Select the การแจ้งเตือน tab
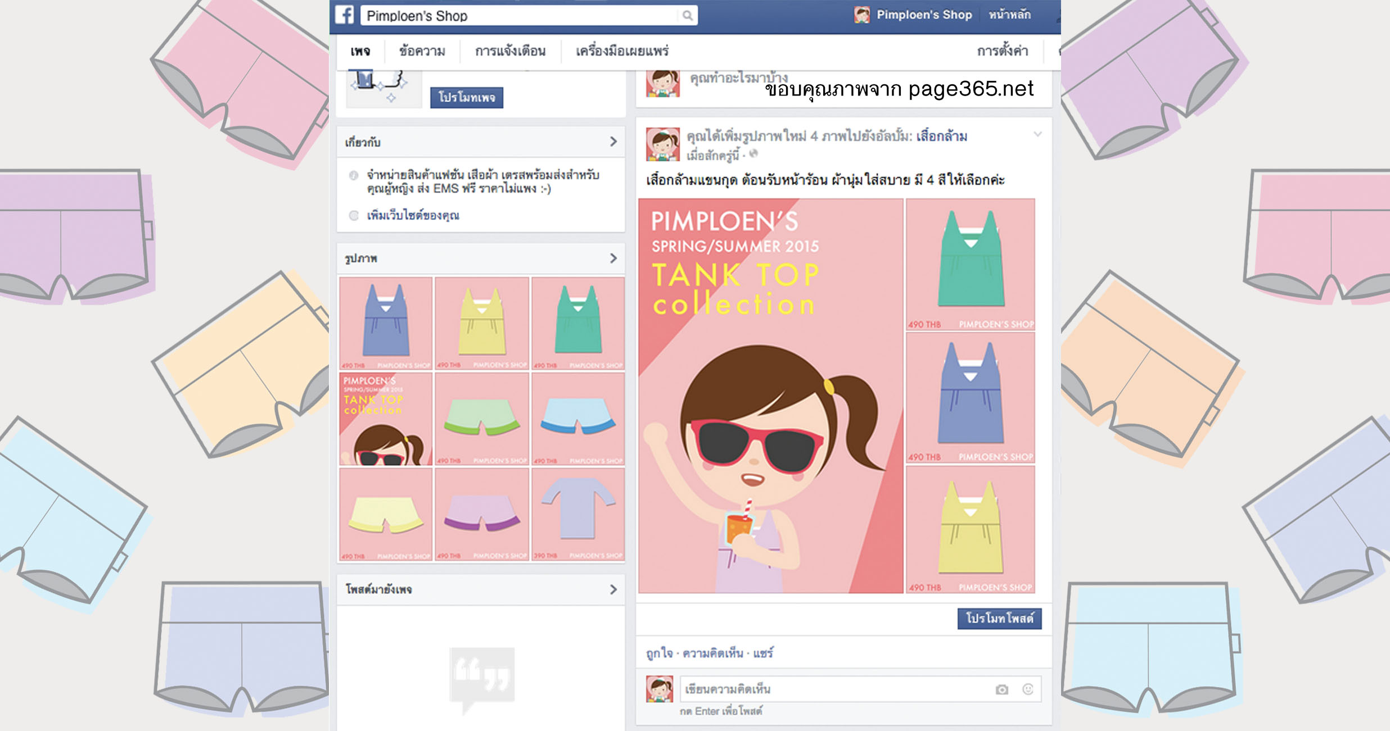 click(x=510, y=51)
